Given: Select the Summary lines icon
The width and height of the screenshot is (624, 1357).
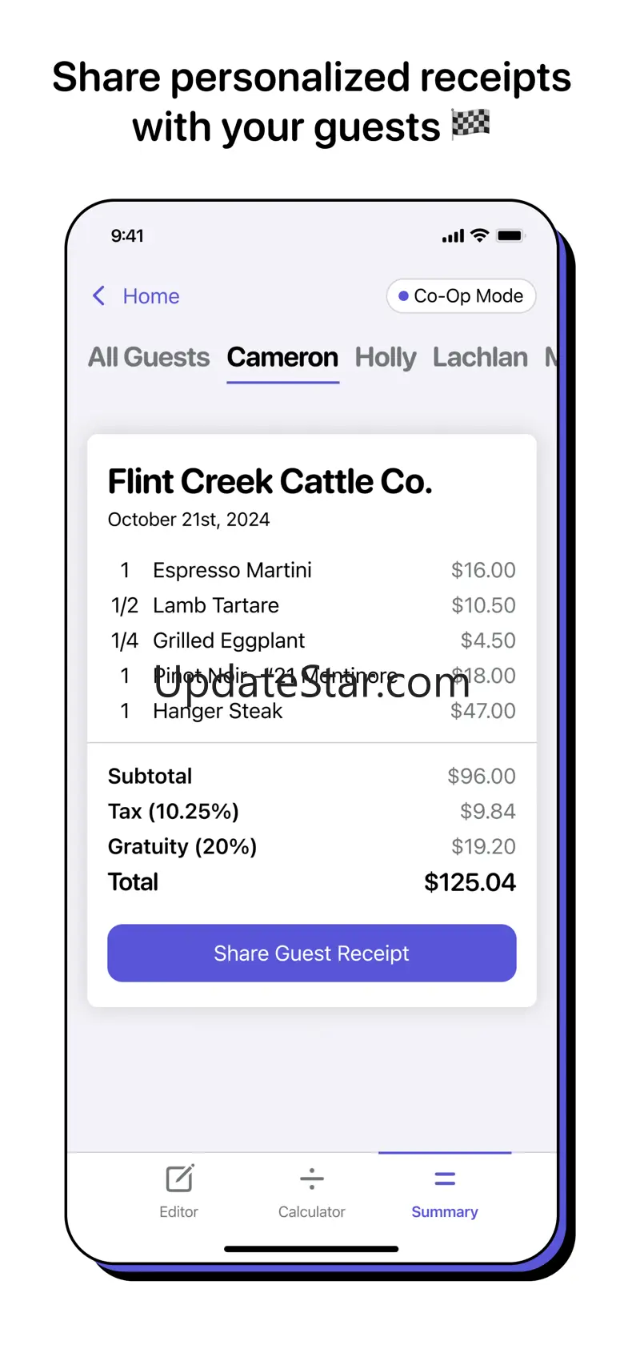Looking at the screenshot, I should coord(445,1178).
